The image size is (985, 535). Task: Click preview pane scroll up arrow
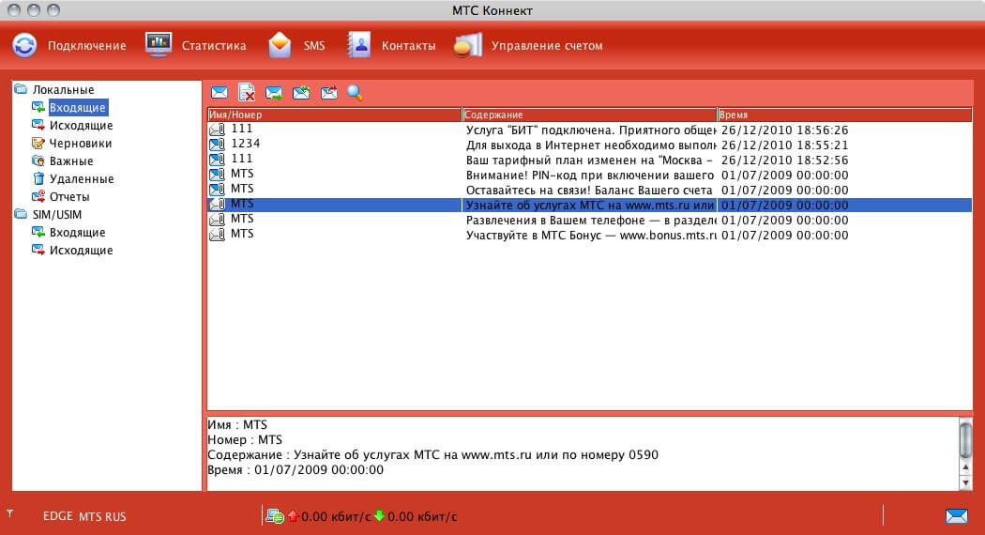[965, 467]
